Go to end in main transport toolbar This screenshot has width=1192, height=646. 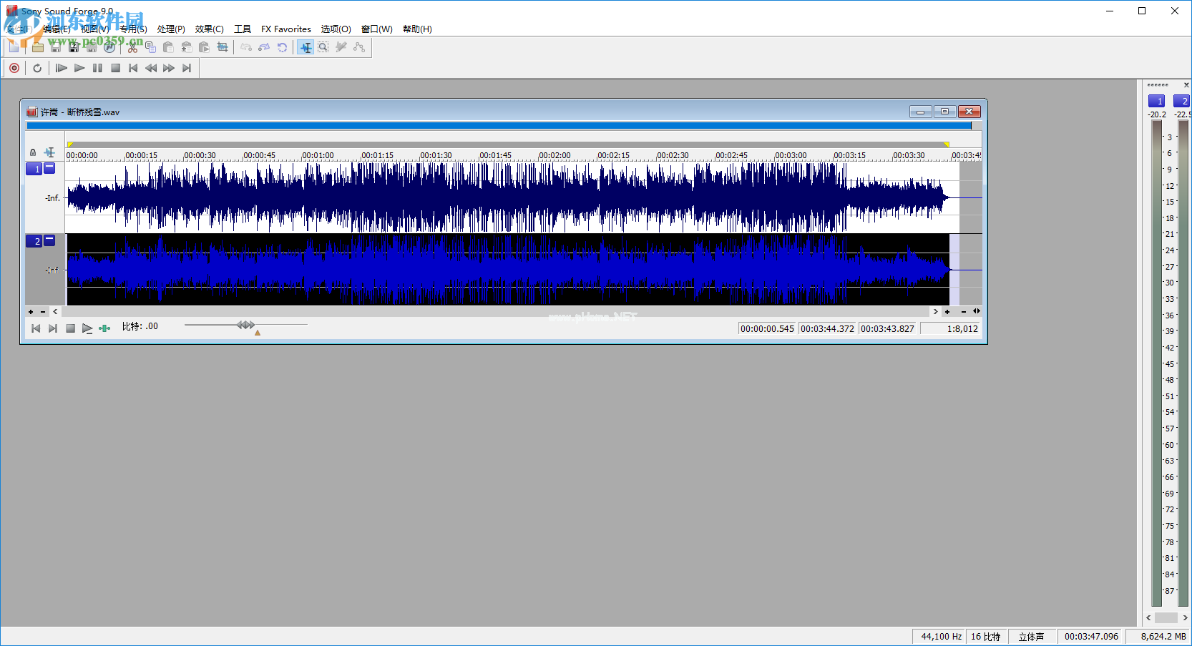187,68
